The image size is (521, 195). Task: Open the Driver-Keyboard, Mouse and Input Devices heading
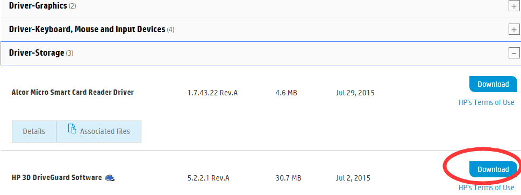(x=87, y=29)
